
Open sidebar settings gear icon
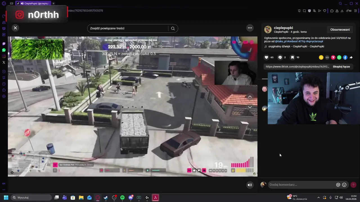tap(4, 96)
